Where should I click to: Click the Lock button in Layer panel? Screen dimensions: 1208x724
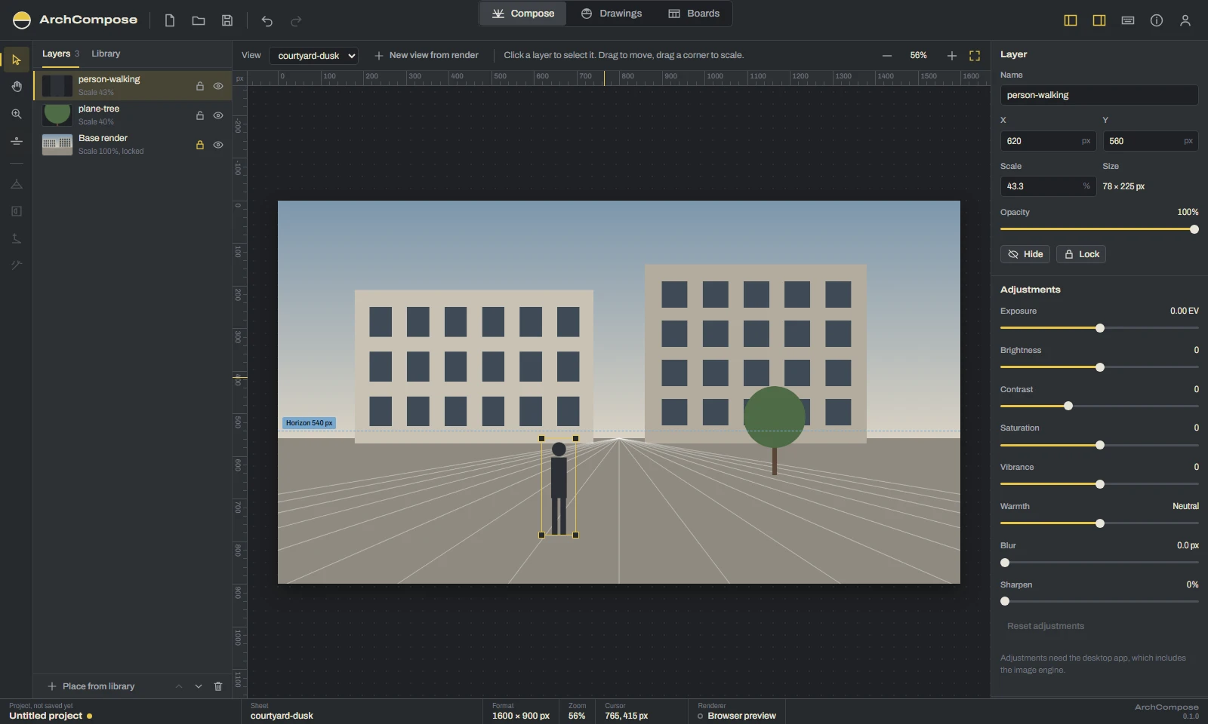(x=1081, y=254)
